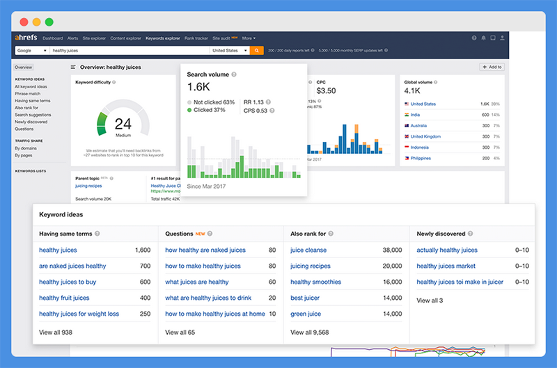Open keyword juice cleanse
557x368 pixels.
pyautogui.click(x=308, y=250)
